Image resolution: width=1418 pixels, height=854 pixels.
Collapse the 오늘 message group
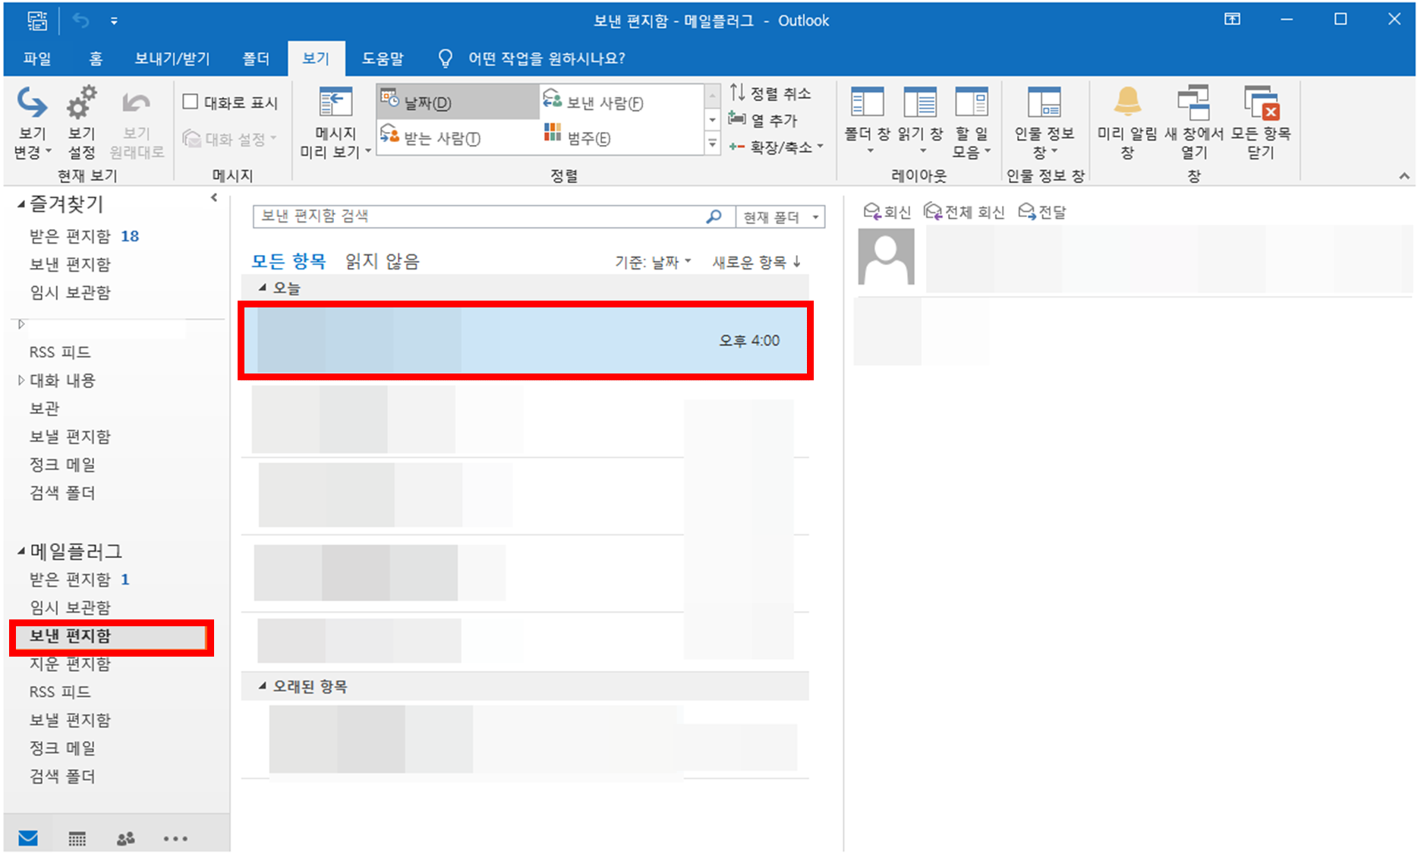[x=262, y=288]
